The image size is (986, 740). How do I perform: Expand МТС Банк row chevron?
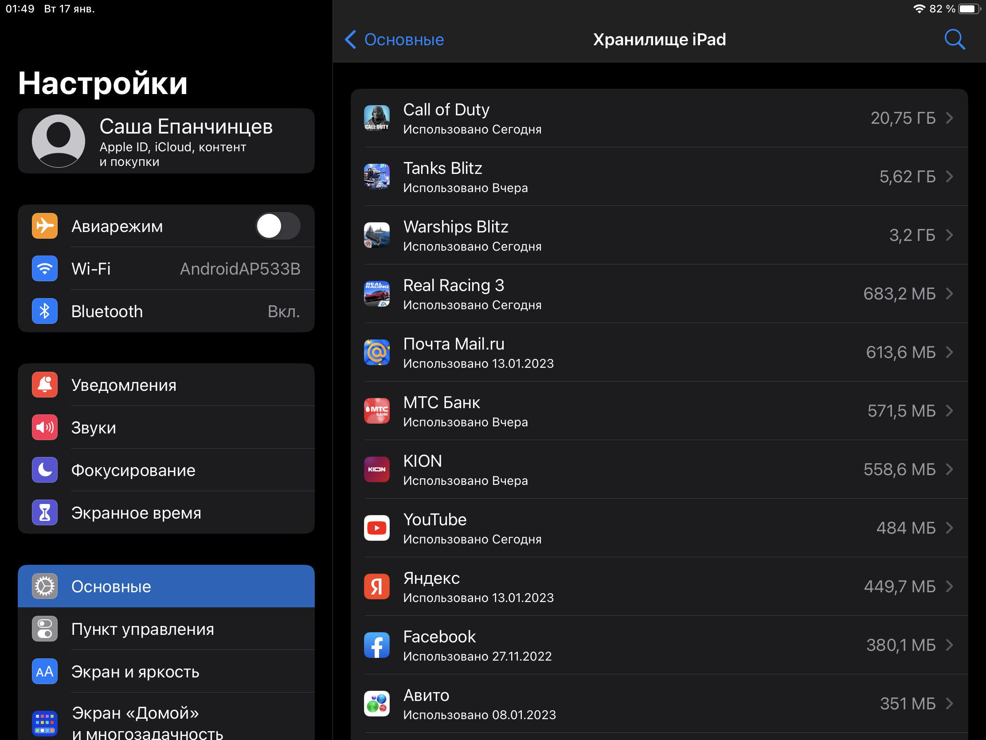(950, 411)
